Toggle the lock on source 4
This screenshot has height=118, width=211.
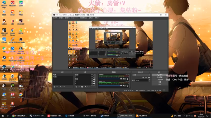pos(94,77)
